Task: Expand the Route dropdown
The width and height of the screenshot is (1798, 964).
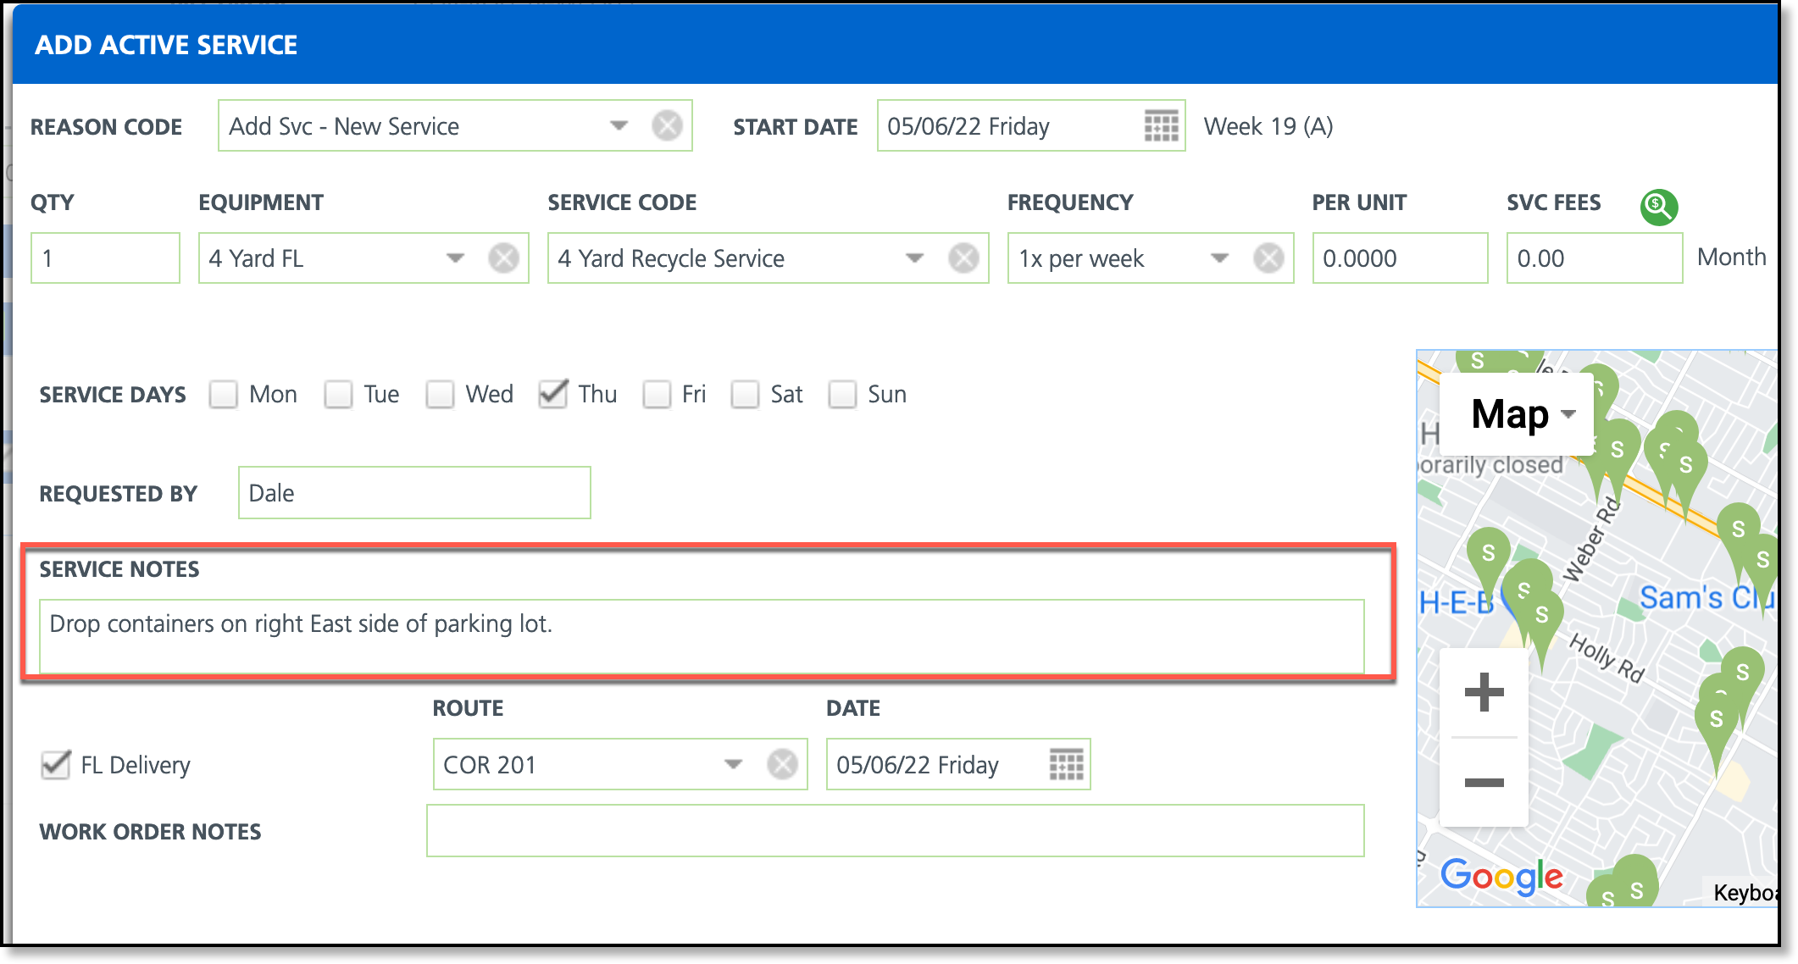Action: point(733,764)
